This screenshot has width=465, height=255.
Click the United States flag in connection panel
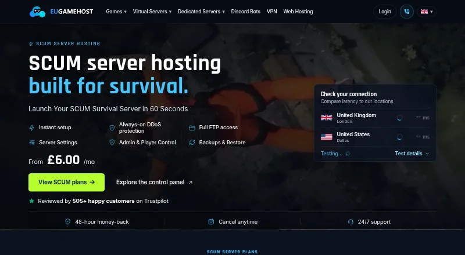click(327, 137)
